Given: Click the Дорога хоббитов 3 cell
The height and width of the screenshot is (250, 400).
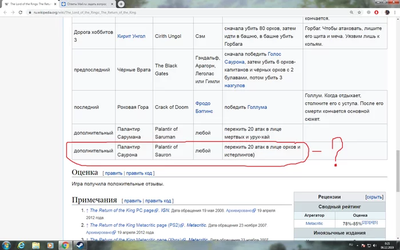Looking at the screenshot, I should [x=94, y=36].
